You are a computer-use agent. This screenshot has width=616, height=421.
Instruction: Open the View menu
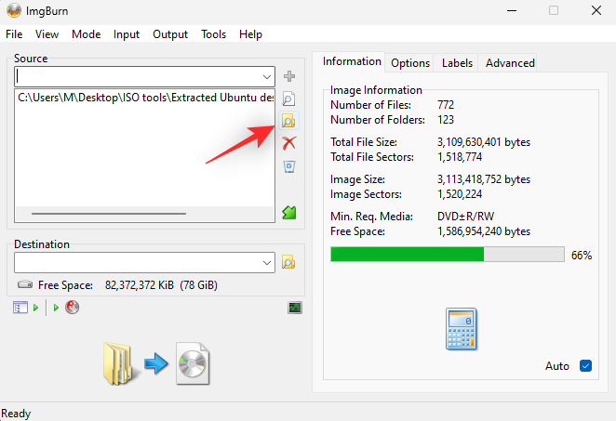coord(47,34)
